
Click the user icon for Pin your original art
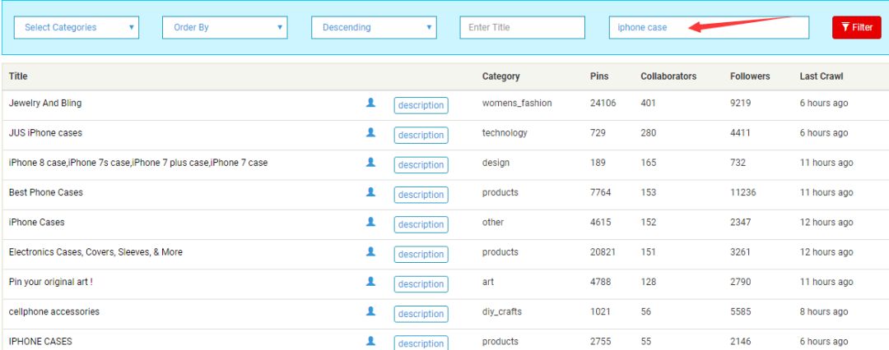370,281
